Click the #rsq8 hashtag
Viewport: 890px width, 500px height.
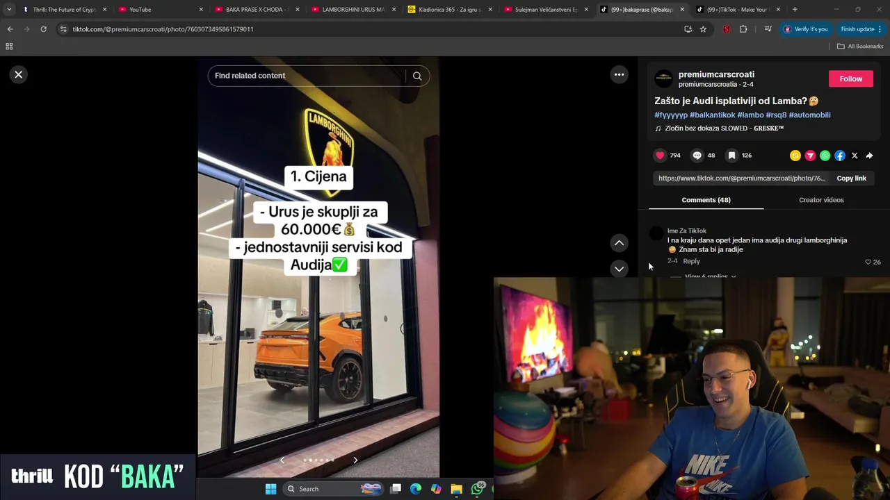pos(776,115)
